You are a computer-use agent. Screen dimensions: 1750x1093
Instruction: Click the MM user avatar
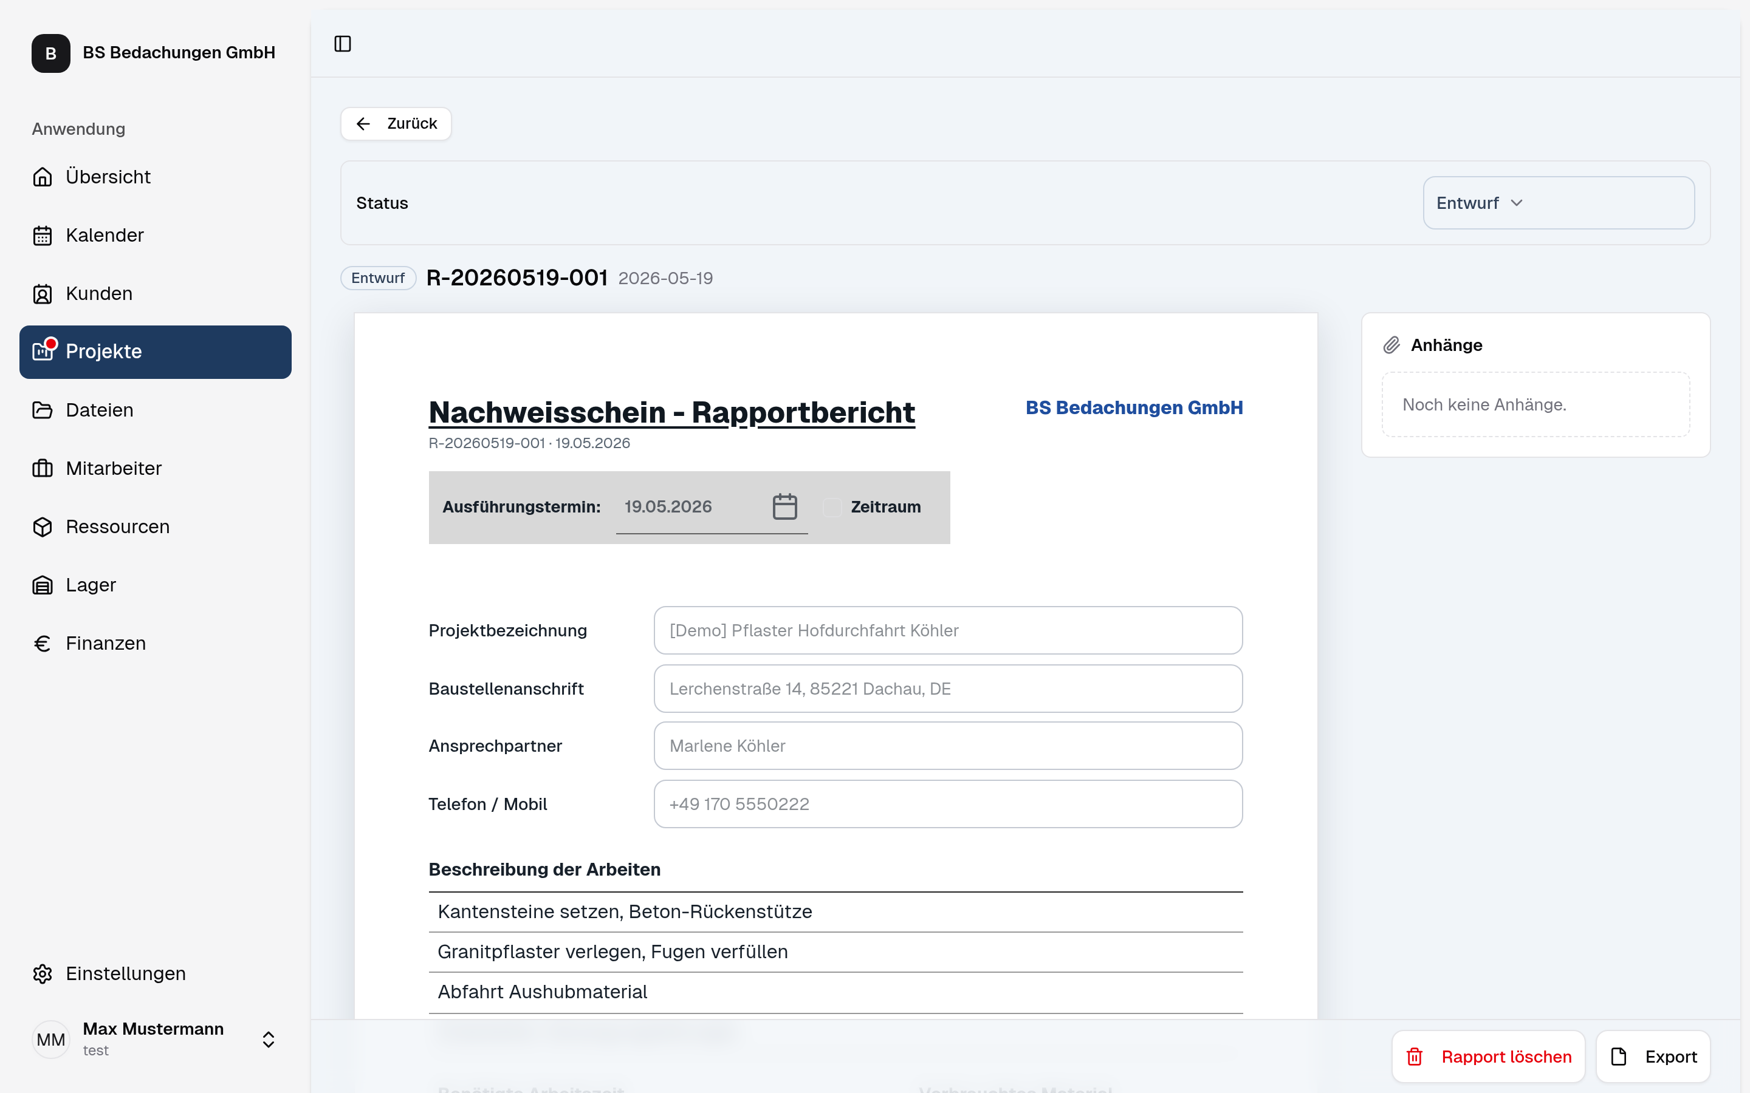(x=50, y=1040)
